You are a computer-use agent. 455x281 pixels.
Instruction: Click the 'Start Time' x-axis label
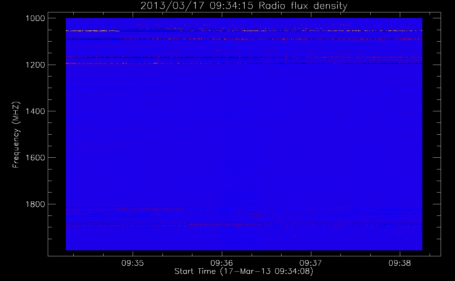click(244, 271)
